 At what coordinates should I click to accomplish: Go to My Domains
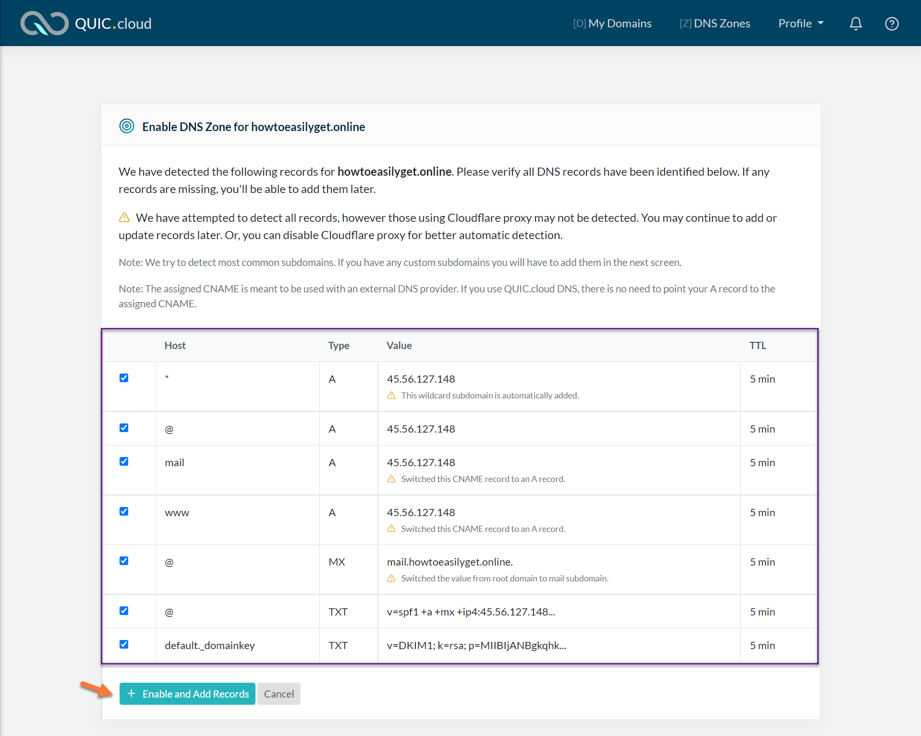click(x=612, y=24)
